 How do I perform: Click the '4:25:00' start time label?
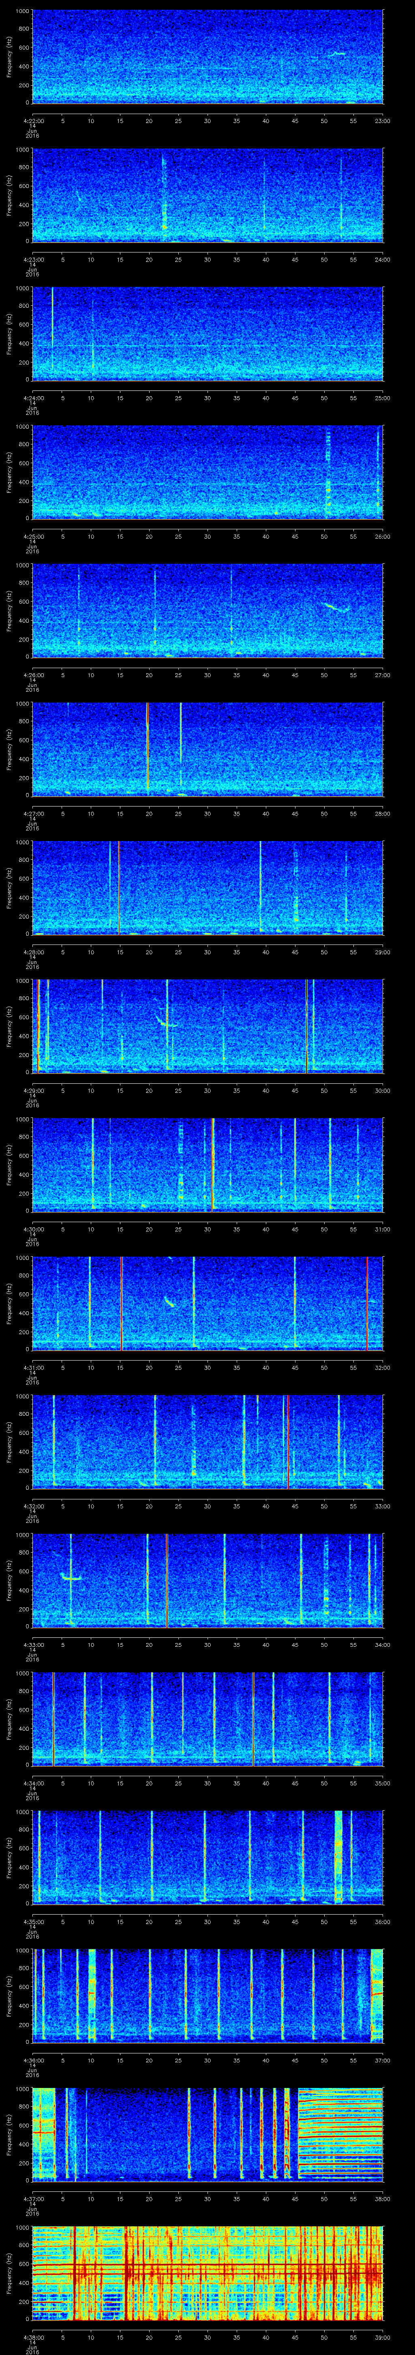tap(33, 536)
